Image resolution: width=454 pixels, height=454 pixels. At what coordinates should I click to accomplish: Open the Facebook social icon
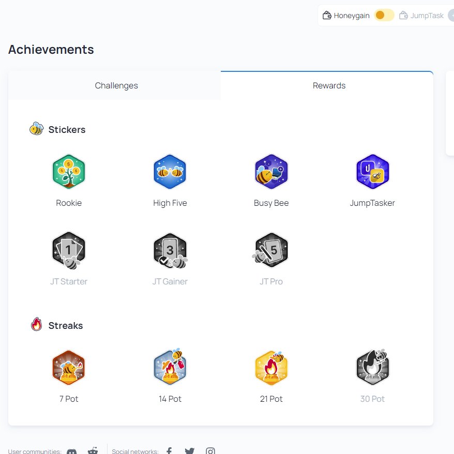point(169,450)
